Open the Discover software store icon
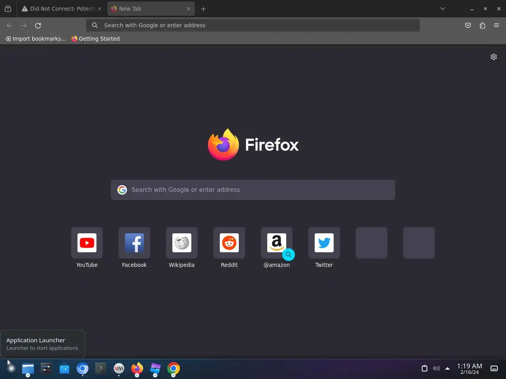506x379 pixels. 64,368
